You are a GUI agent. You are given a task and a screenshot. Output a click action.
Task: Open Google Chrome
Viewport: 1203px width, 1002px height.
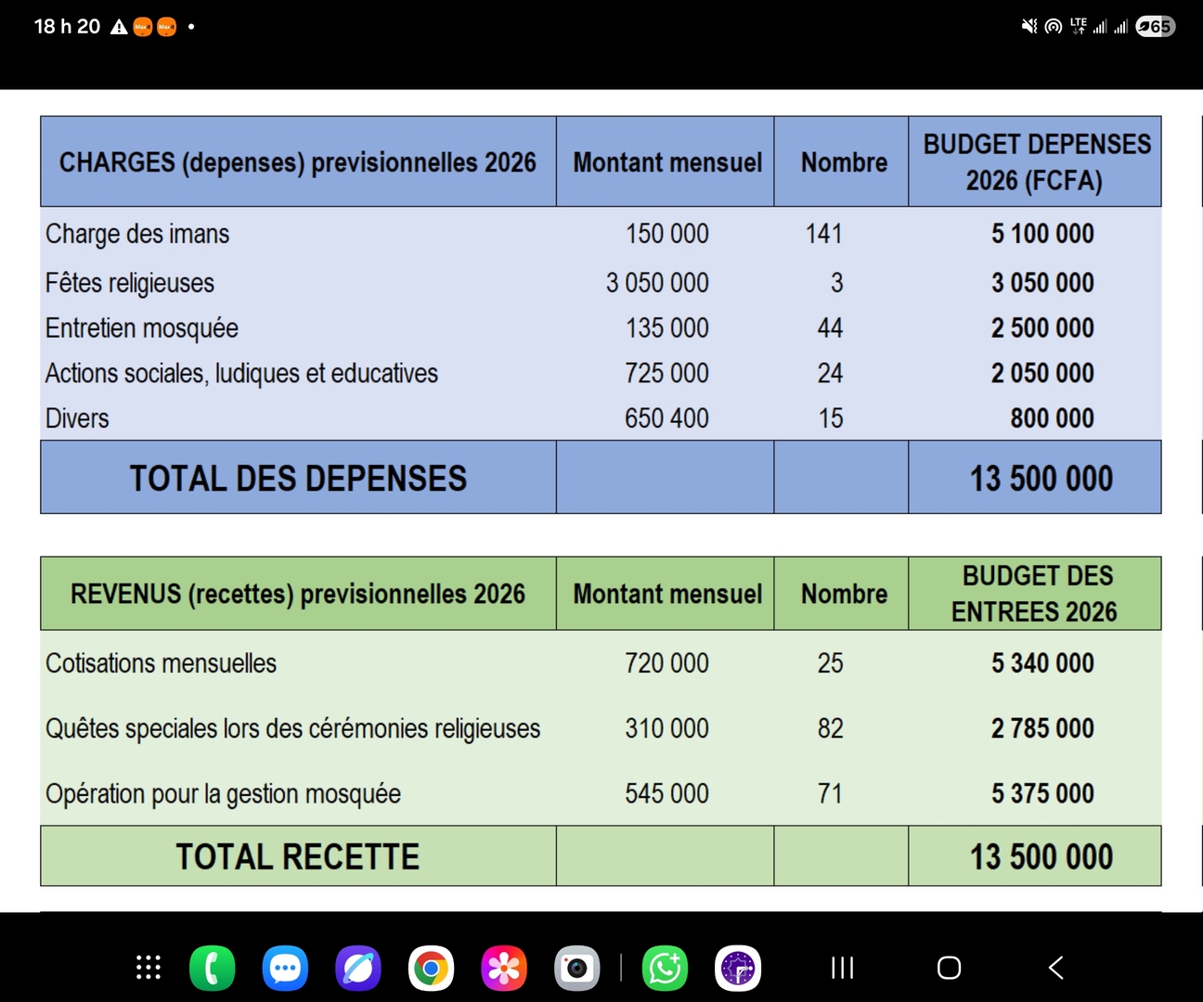[x=431, y=968]
